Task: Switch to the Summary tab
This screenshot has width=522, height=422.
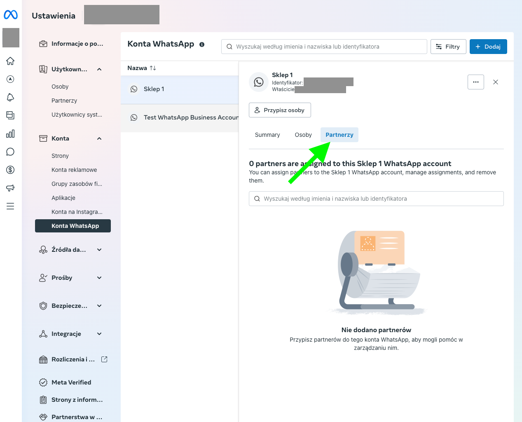Action: tap(267, 135)
